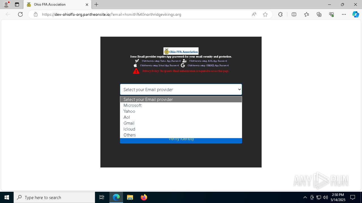This screenshot has width=362, height=203.
Task: Choose Yahoo from the provider list
Action: [181, 111]
